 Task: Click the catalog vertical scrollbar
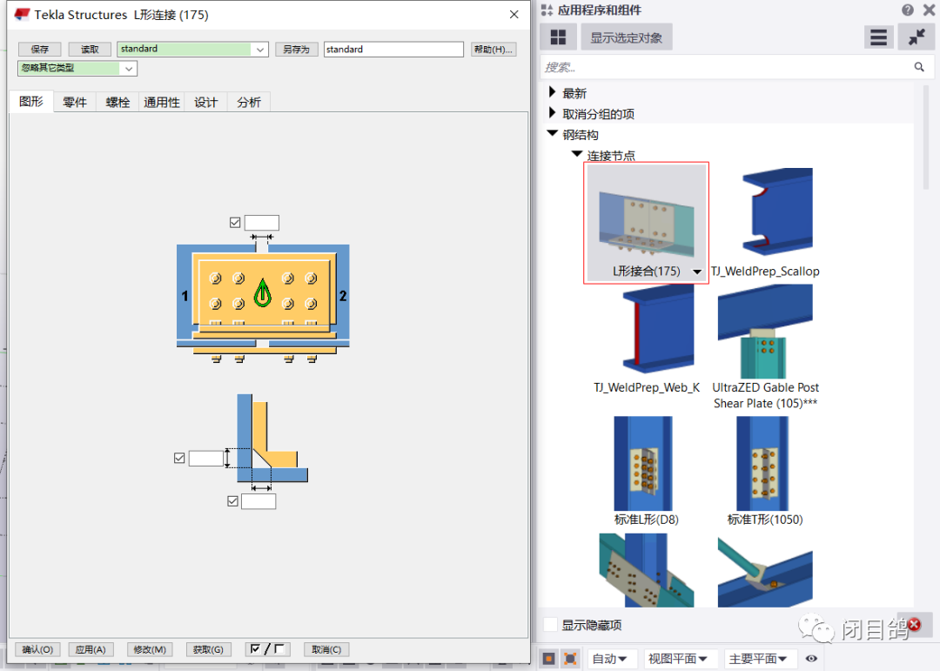927,138
